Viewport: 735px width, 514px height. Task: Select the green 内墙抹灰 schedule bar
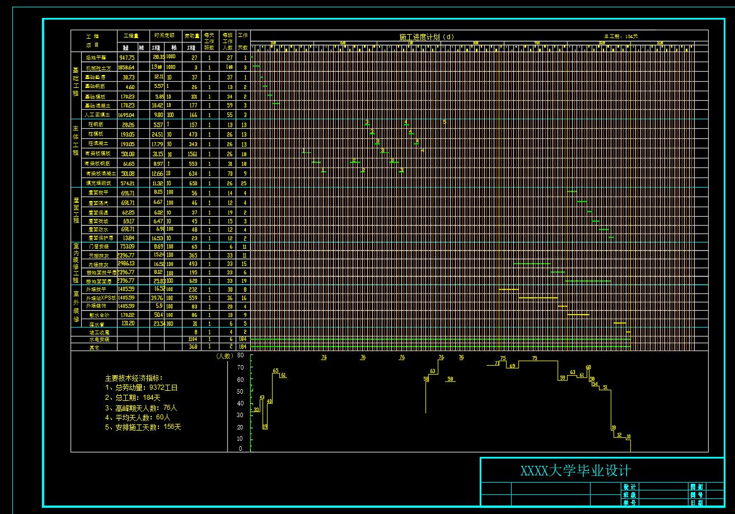532,263
